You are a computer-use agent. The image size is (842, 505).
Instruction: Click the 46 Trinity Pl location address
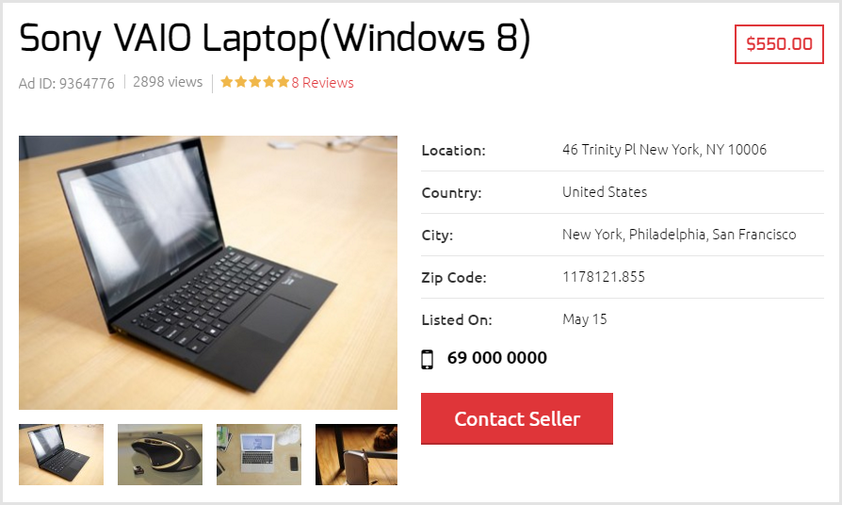click(x=664, y=150)
